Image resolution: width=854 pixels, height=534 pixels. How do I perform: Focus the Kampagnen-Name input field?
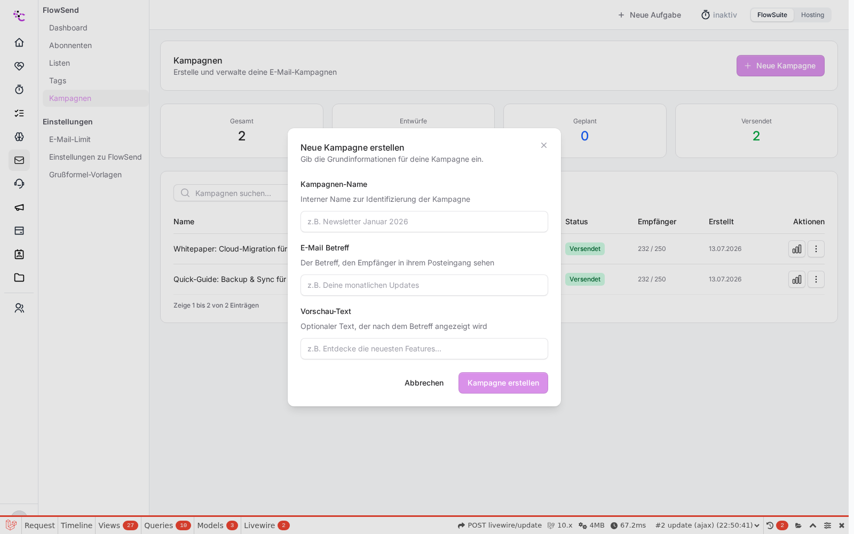coord(424,222)
